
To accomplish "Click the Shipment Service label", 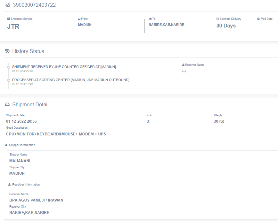I will coord(22,19).
